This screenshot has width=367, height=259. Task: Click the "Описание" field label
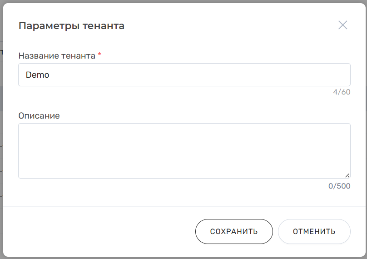coord(39,115)
